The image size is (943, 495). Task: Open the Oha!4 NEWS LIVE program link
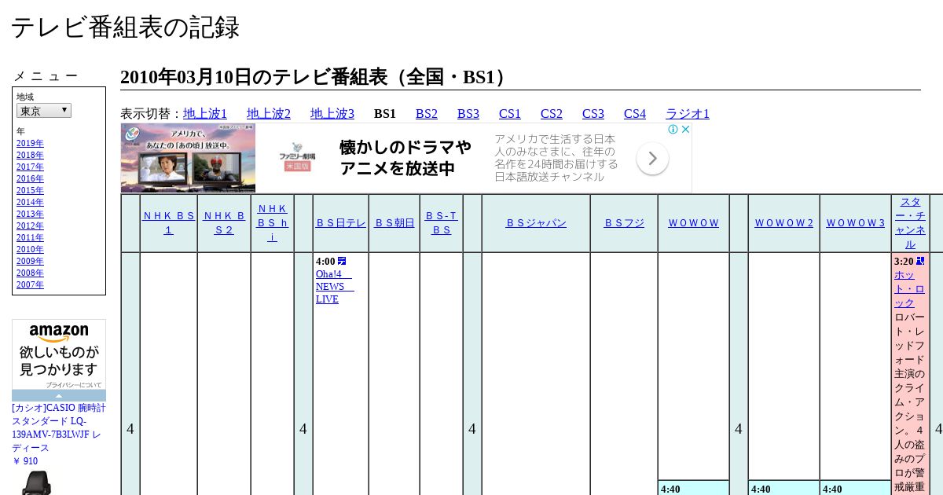click(334, 287)
